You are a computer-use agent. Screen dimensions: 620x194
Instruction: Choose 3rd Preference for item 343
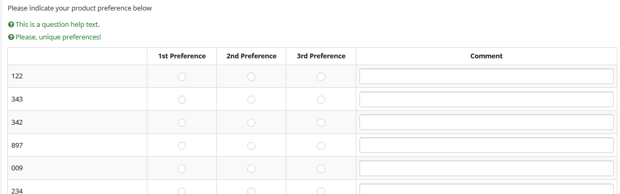[321, 99]
